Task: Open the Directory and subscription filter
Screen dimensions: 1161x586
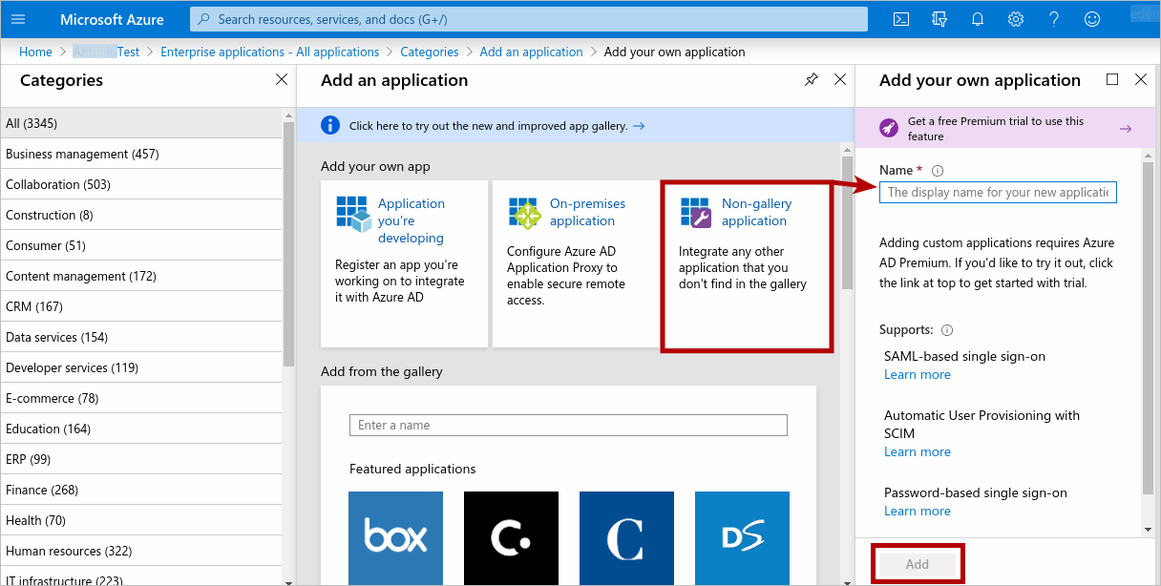Action: coord(939,19)
